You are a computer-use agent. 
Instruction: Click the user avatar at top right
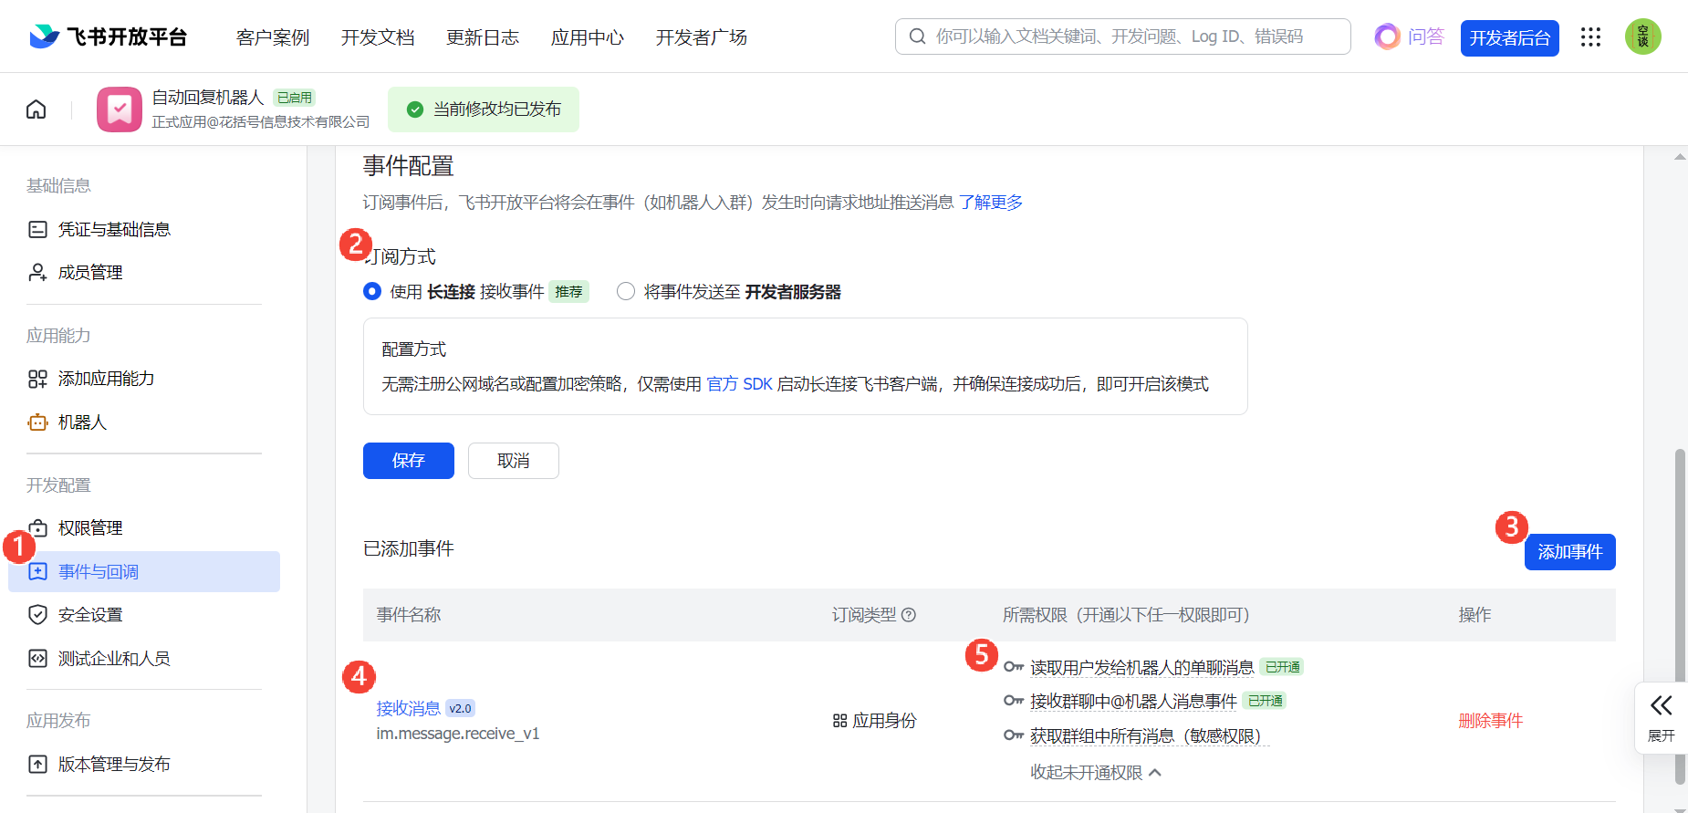[1642, 37]
